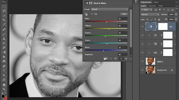The height and width of the screenshot is (100, 179).
Task: Select the Eraser tool
Action: (4, 47)
